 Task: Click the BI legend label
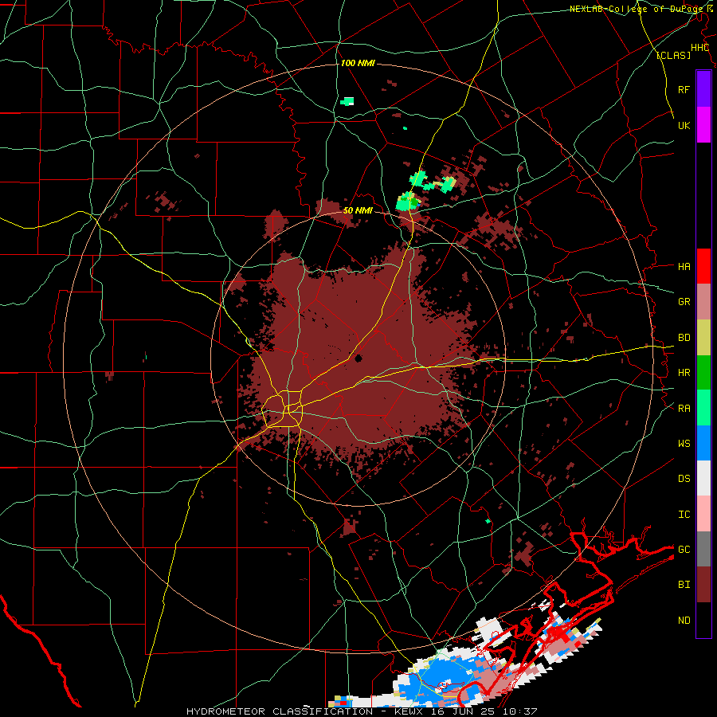tap(684, 585)
